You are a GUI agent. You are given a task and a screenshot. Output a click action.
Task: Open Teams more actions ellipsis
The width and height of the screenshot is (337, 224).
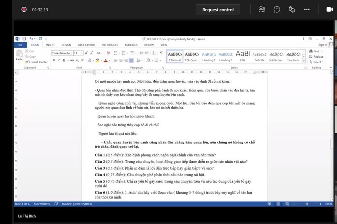click(307, 10)
